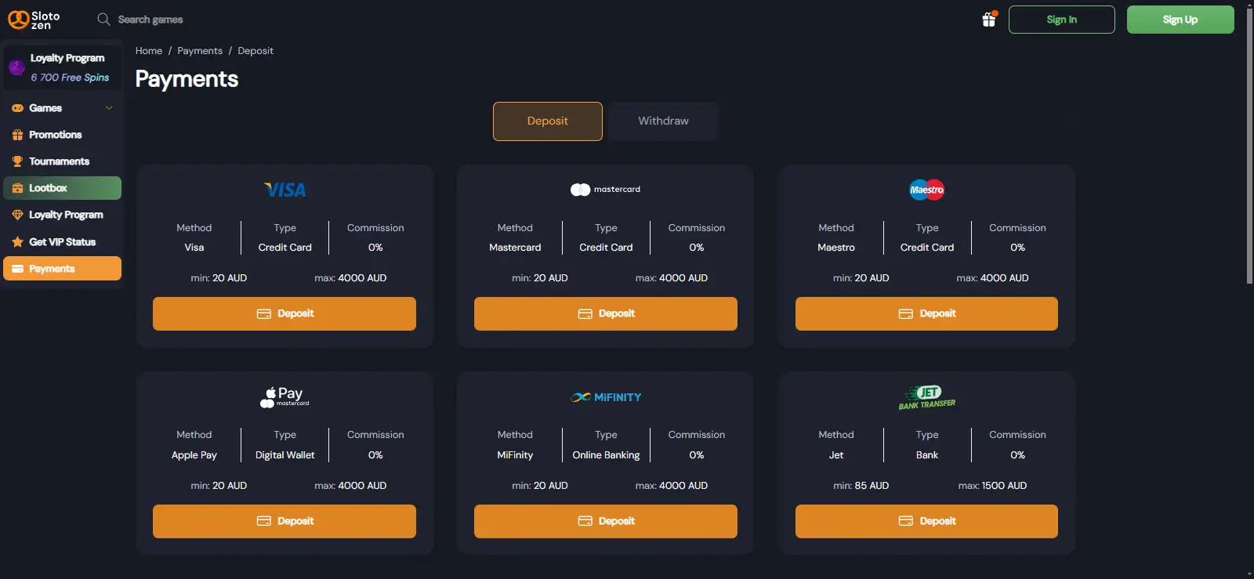
Task: Click the Sign Up button
Action: coord(1180,20)
